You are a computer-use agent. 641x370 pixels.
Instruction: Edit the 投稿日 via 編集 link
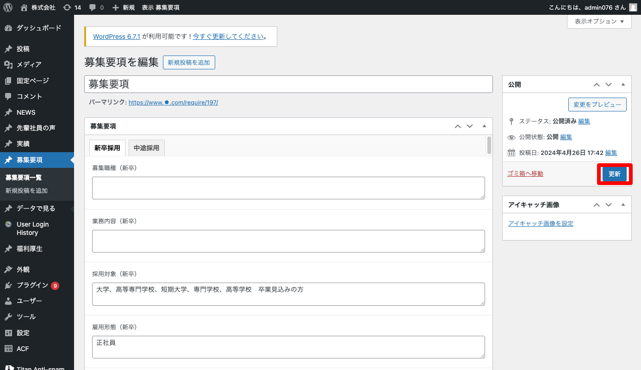coord(611,153)
